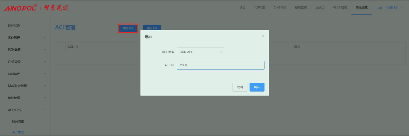Image resolution: width=409 pixels, height=136 pixels.
Task: Select 时间范围 in the sidebar
Action: [x=18, y=122]
